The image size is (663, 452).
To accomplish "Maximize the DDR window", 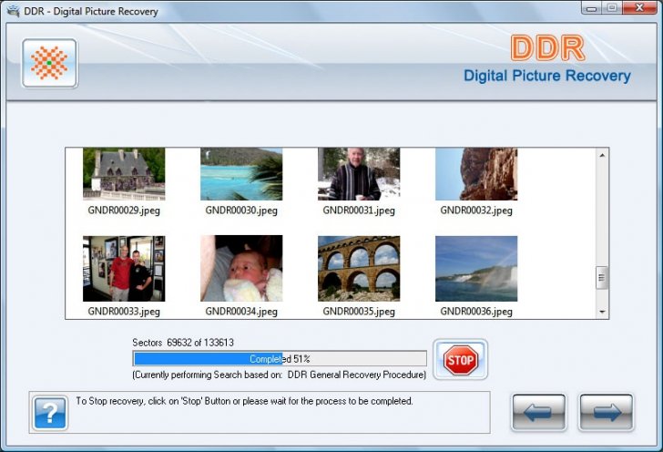I will tap(611, 8).
